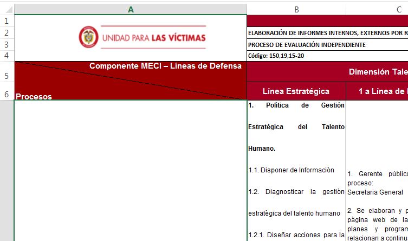
Task: Select the 'Línea Estratégica' header cell
Action: click(x=296, y=91)
